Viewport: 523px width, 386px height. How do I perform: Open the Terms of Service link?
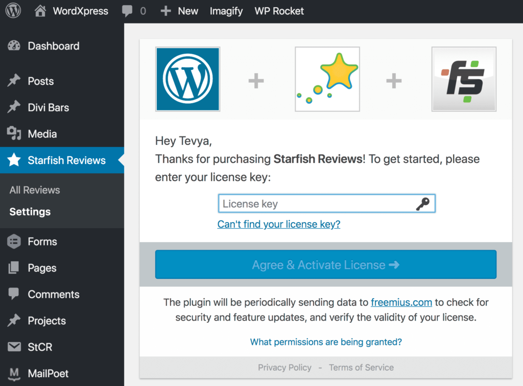coord(361,367)
